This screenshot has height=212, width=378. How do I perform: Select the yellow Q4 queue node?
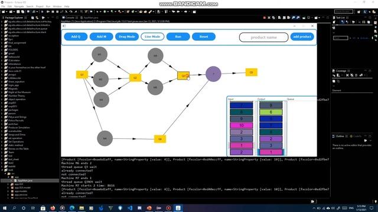(160, 139)
